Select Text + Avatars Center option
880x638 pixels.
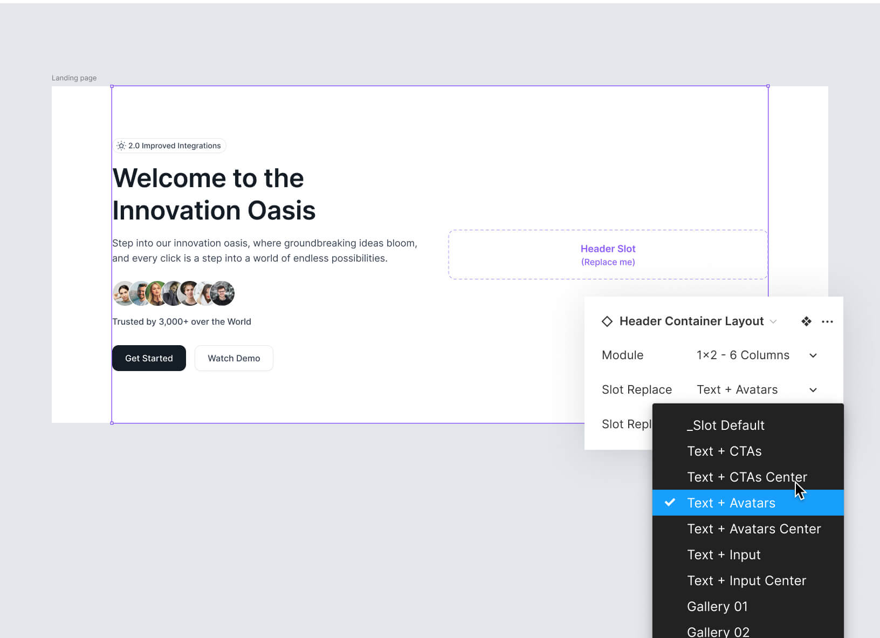754,529
